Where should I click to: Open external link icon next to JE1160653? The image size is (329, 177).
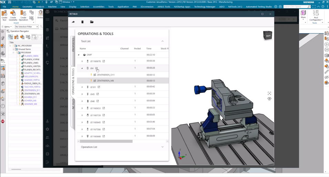pos(104,108)
